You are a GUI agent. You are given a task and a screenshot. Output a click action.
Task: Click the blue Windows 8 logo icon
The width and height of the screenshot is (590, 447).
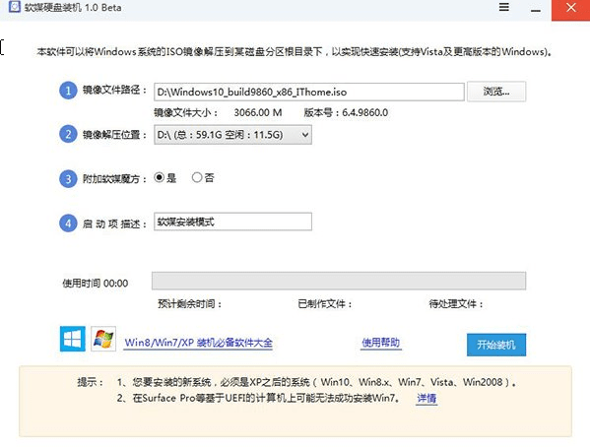pyautogui.click(x=73, y=339)
